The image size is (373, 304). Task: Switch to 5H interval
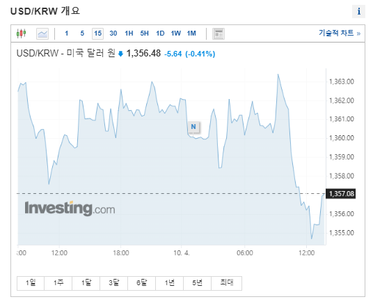pyautogui.click(x=144, y=33)
